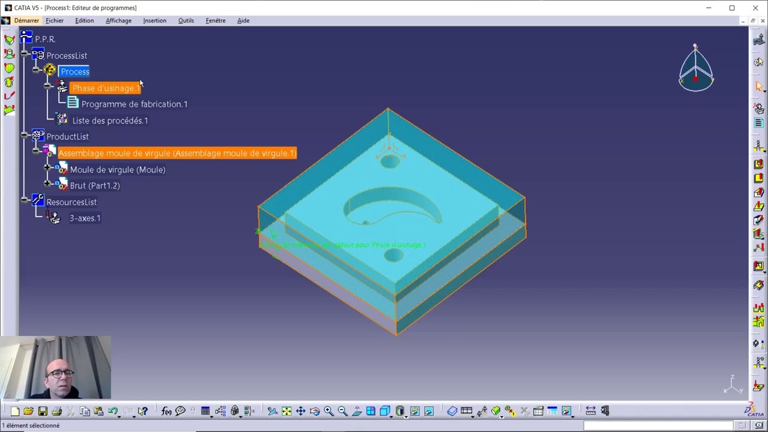Open the Outils menu
The height and width of the screenshot is (432, 768).
(186, 20)
